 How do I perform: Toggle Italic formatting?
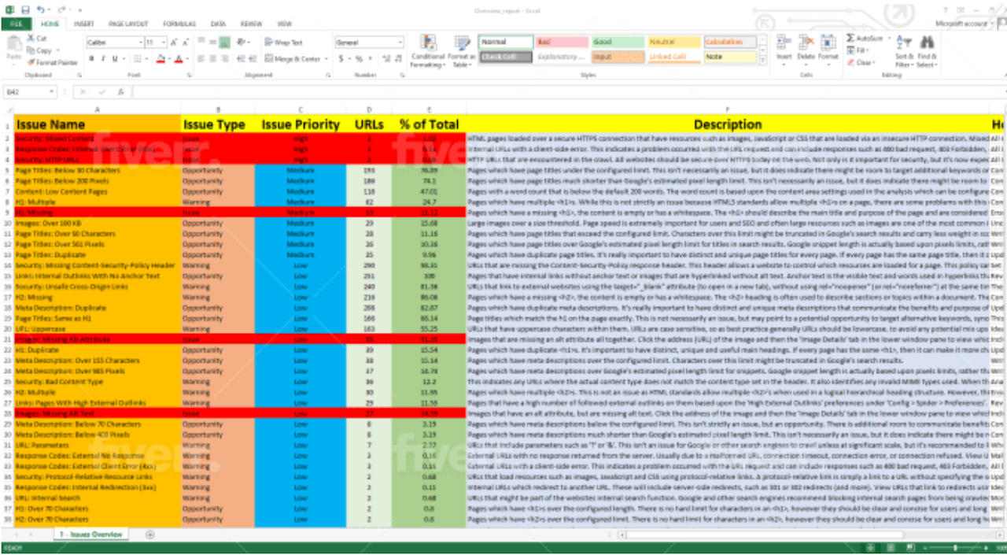coord(102,59)
